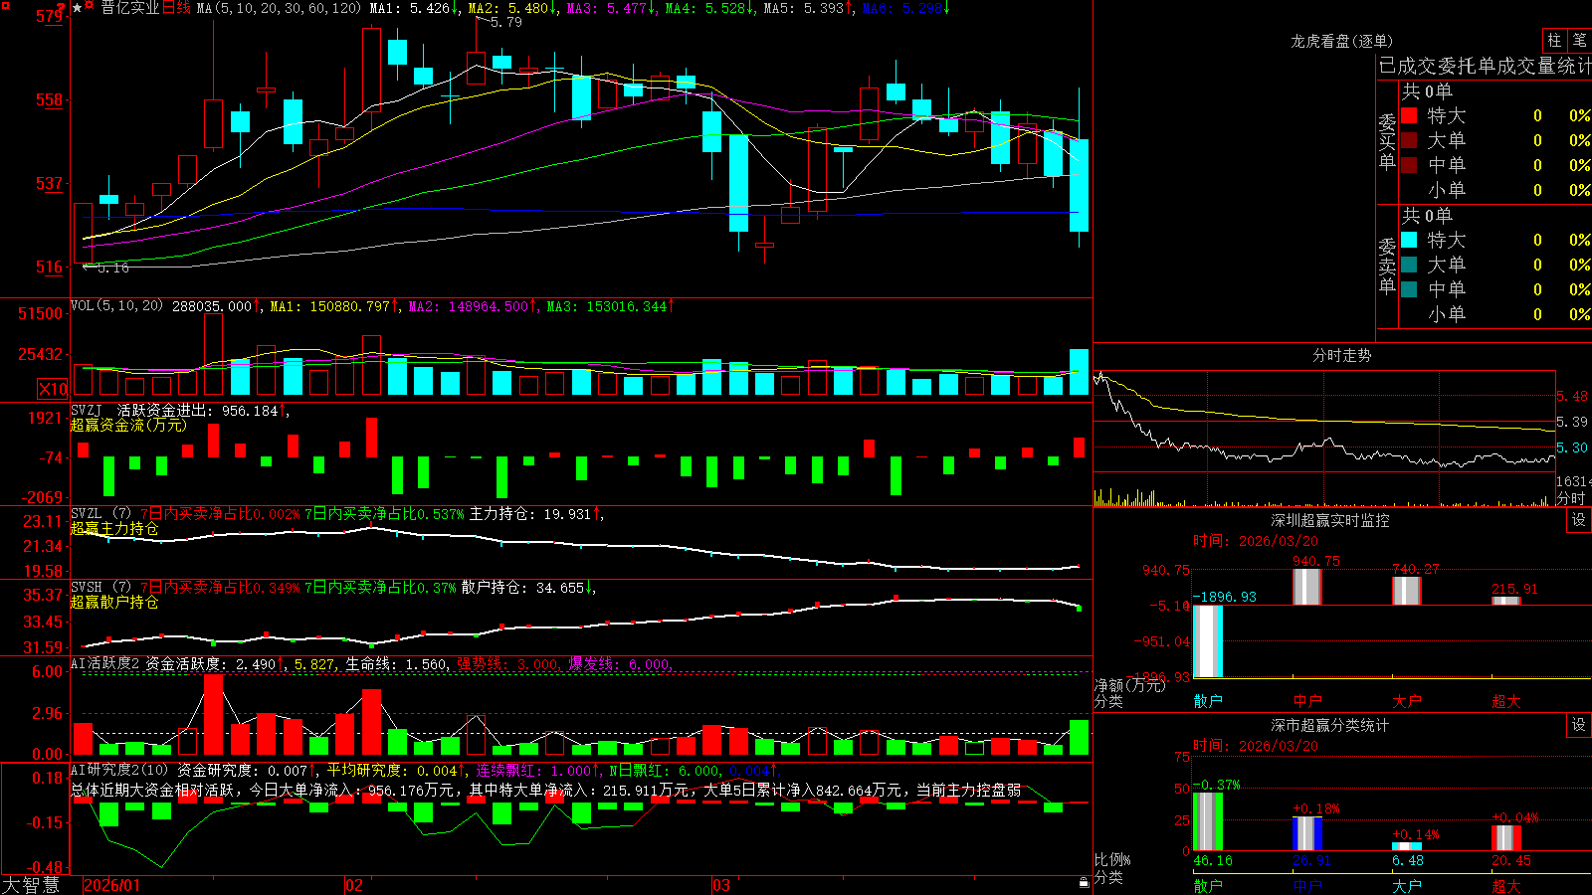Click the red 强势线: 3.000 label
Viewport: 1592px width, 895px height.
[508, 663]
